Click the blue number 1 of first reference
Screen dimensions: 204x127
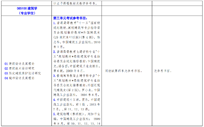54,23
